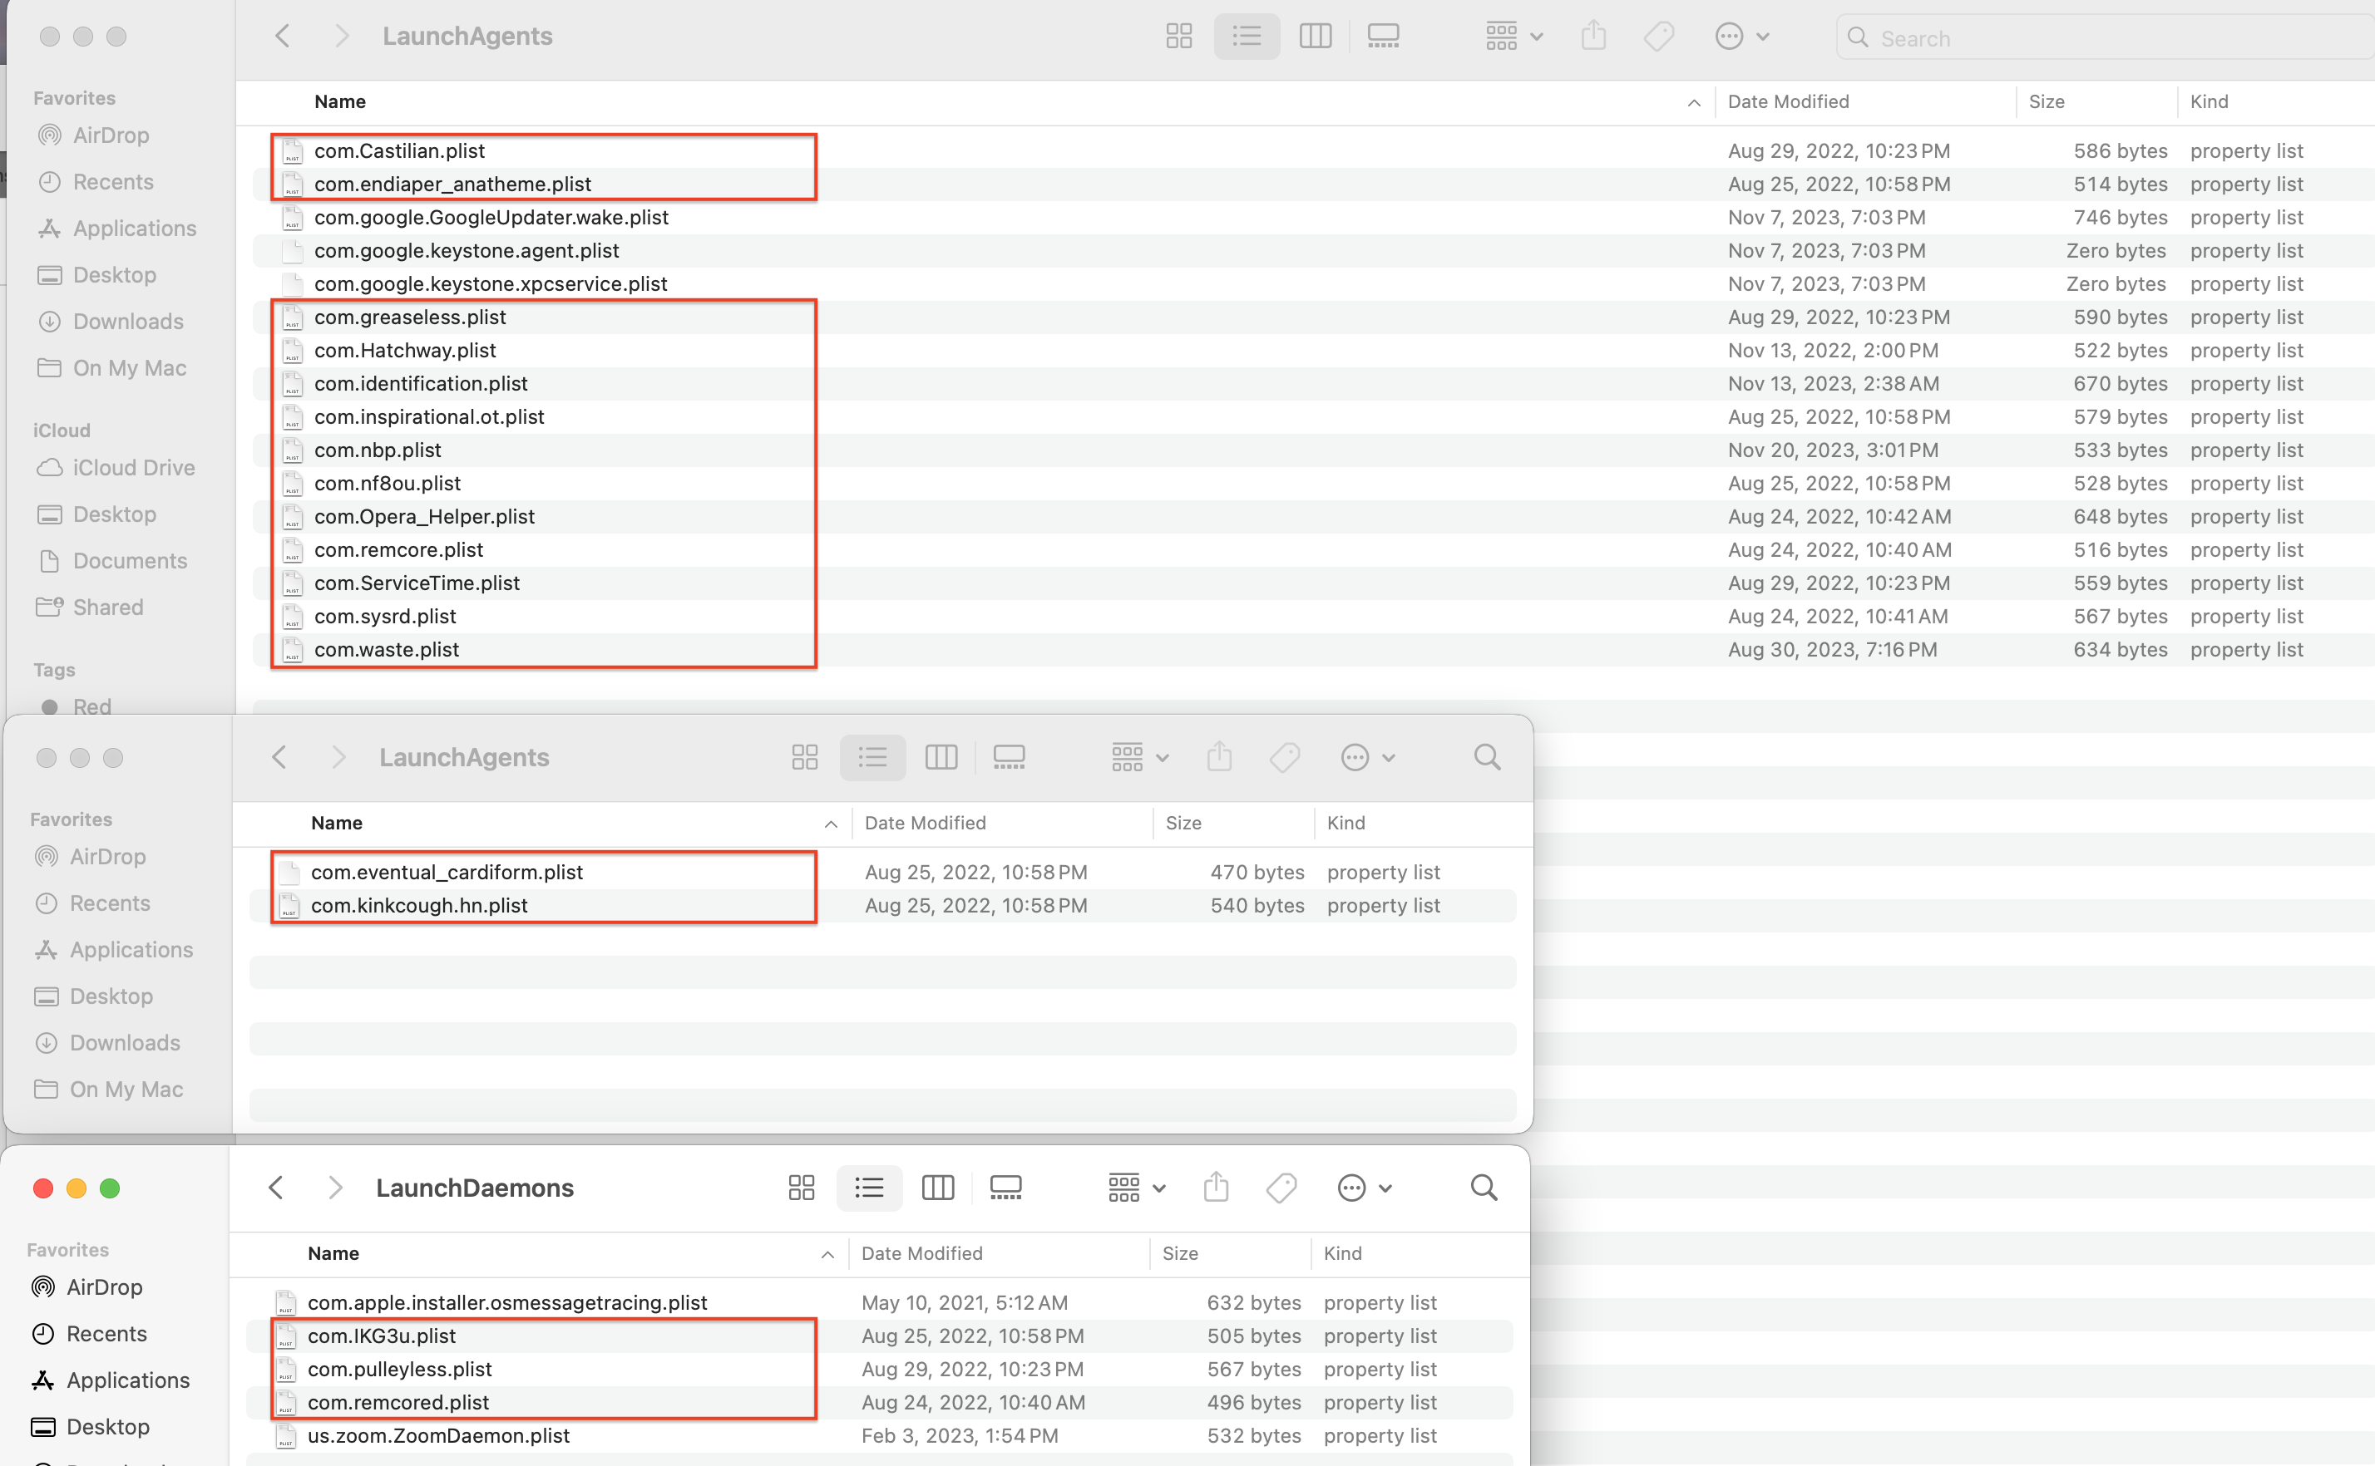The image size is (2375, 1466).
Task: Click the Share icon in LaunchDaemons window
Action: point(1216,1188)
